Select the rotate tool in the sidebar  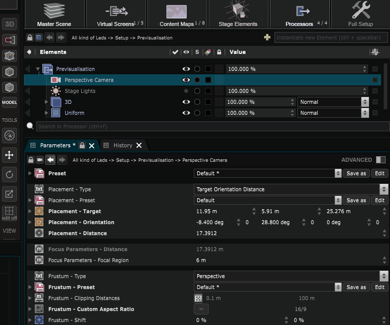[9, 174]
